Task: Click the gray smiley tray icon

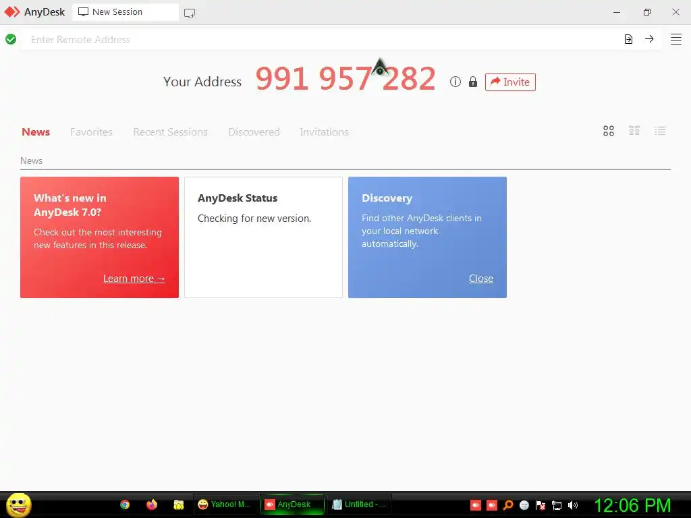Action: [524, 505]
